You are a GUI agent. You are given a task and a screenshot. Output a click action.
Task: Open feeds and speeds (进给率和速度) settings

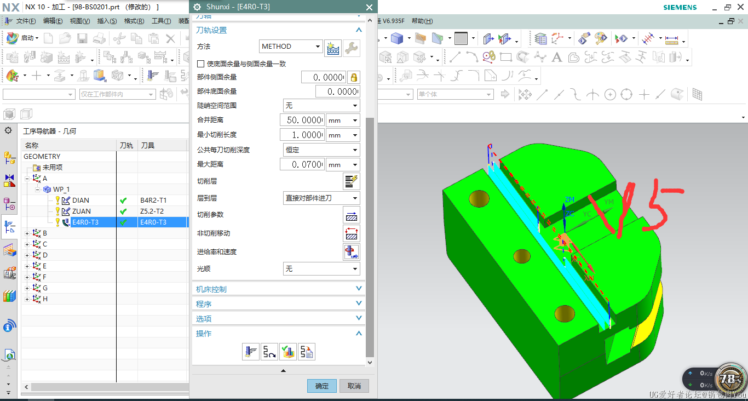tap(351, 252)
